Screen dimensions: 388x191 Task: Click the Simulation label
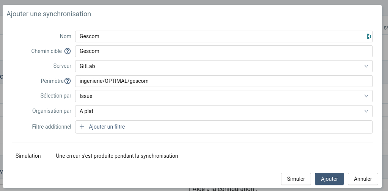tap(28, 156)
